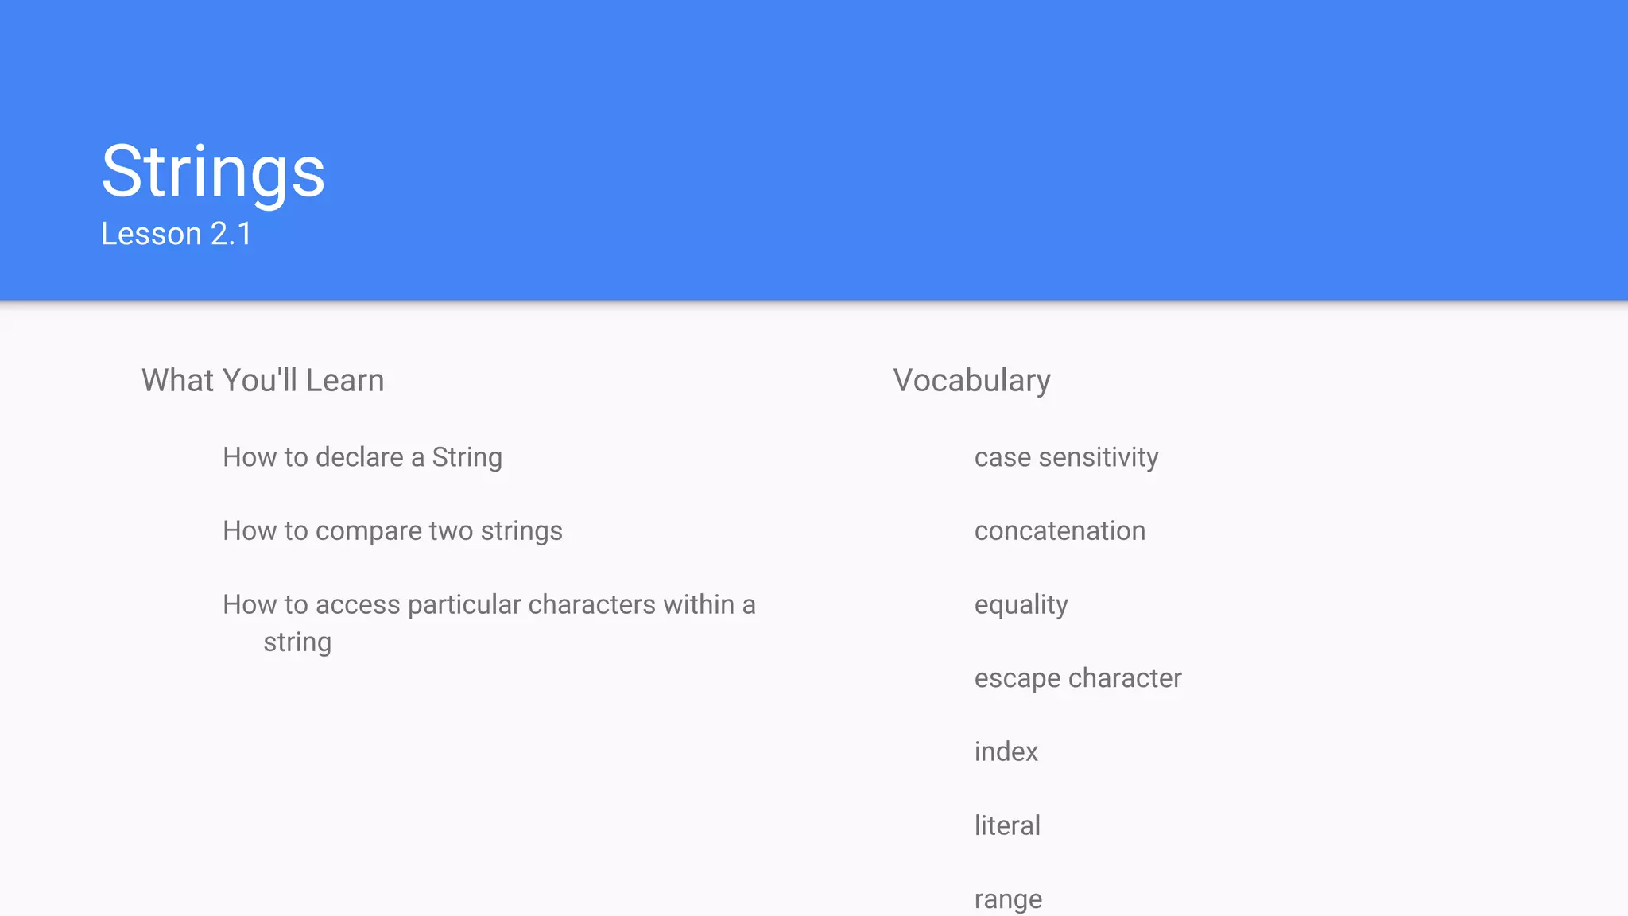Click the Strings slide title

pyautogui.click(x=213, y=172)
